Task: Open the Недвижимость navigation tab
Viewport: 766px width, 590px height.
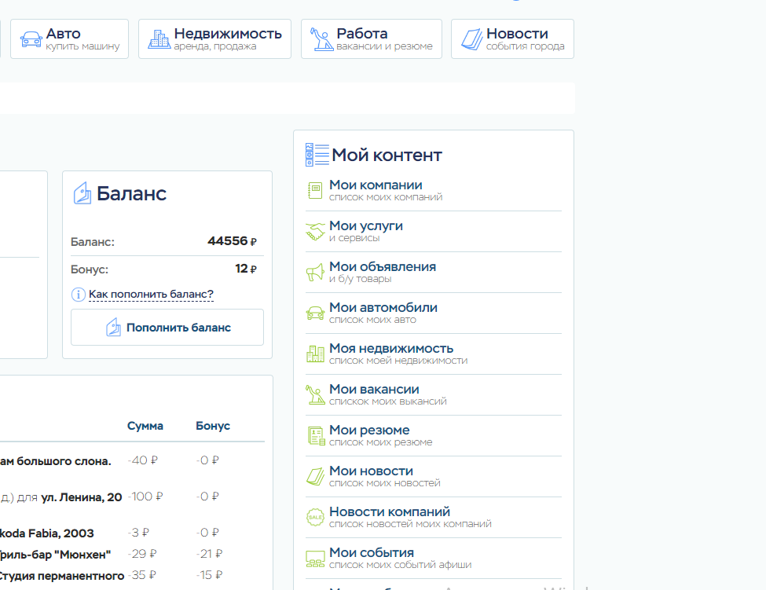Action: coord(214,39)
